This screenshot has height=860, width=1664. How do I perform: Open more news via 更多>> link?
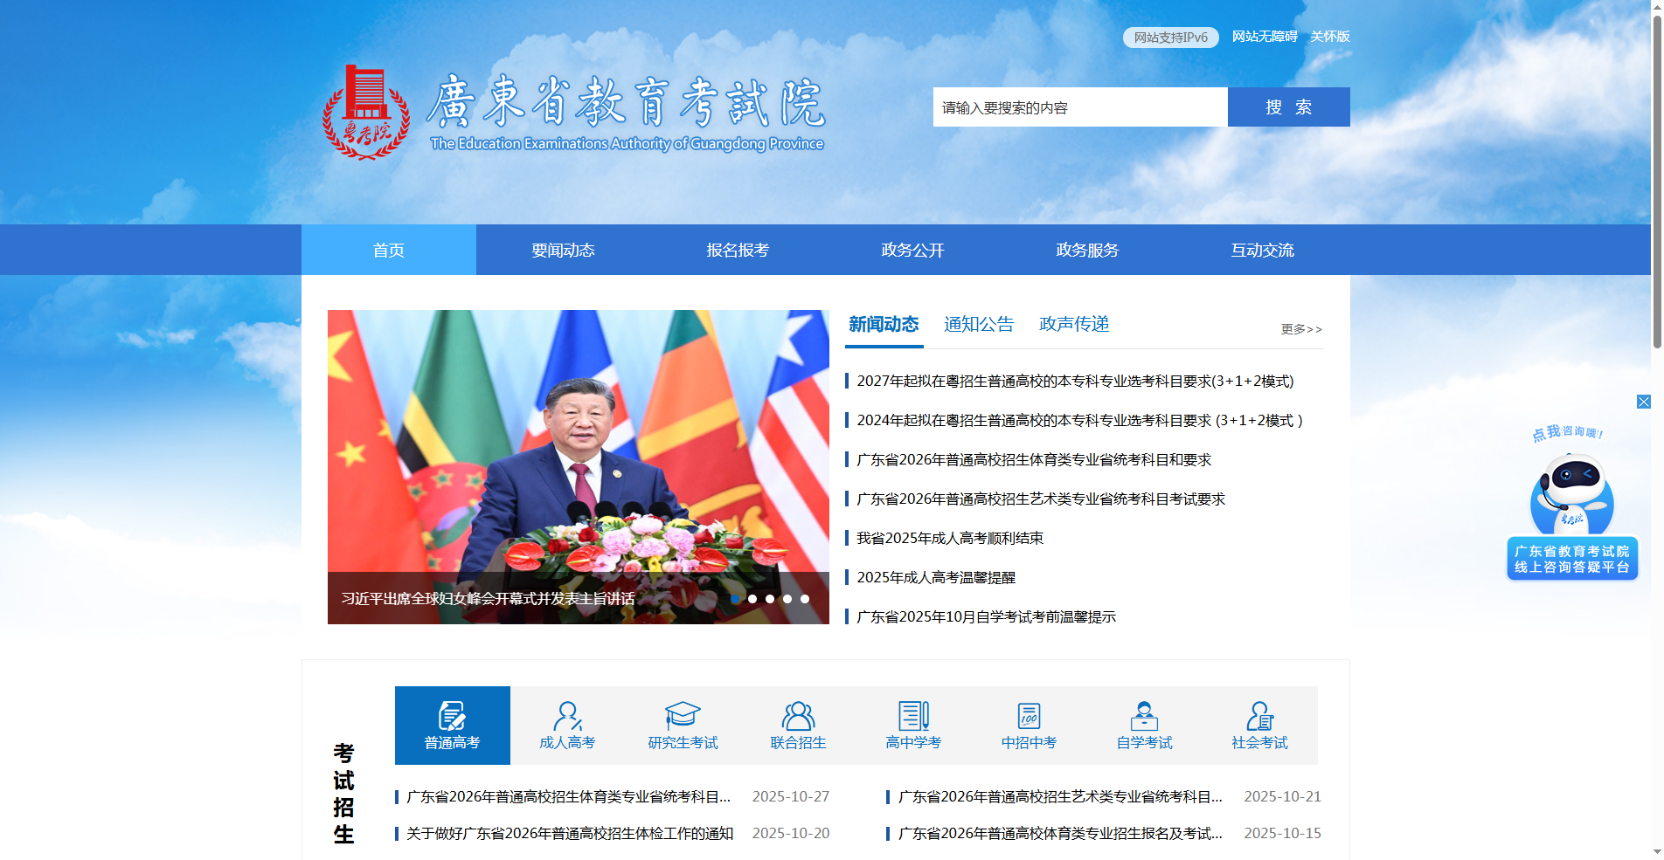pos(1301,328)
